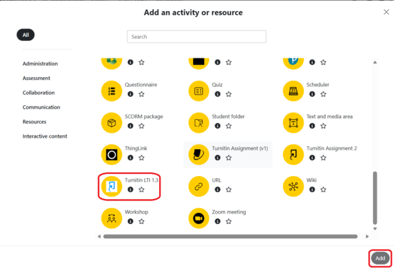Select the Text and media area icon

293,122
